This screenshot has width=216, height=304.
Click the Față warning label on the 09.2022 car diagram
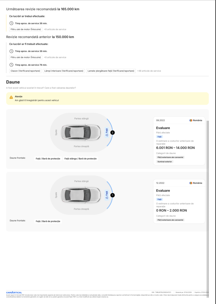click(107, 132)
